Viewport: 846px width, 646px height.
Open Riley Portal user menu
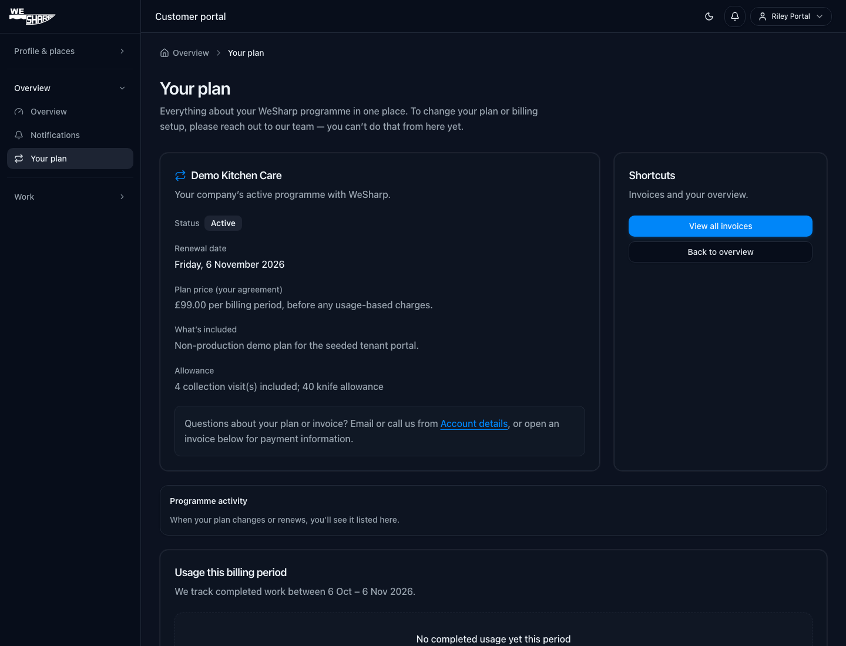(x=791, y=16)
